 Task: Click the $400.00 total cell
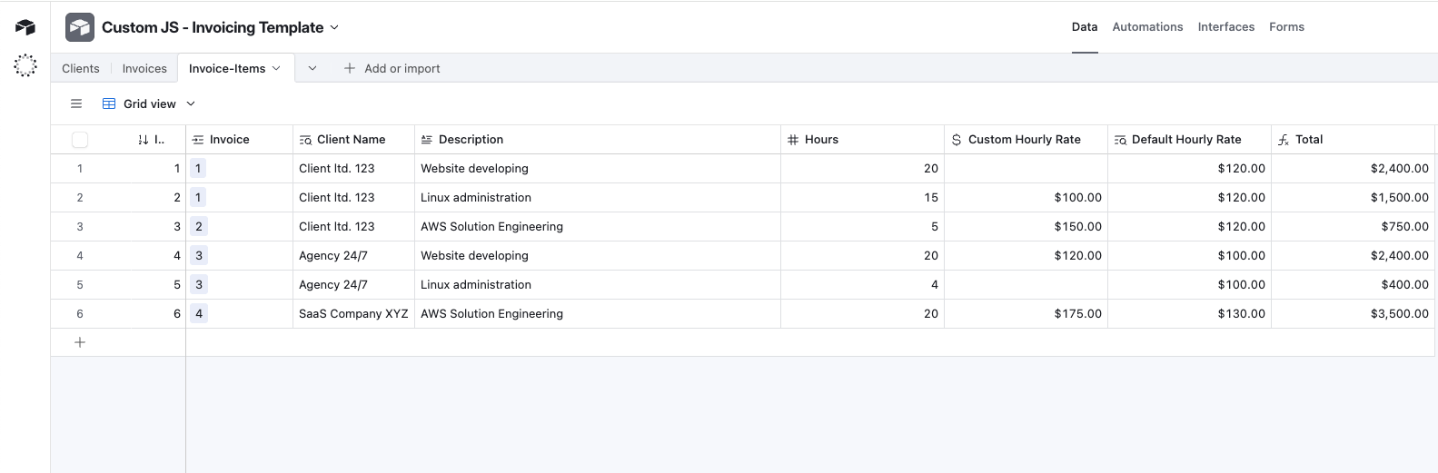(x=1353, y=284)
